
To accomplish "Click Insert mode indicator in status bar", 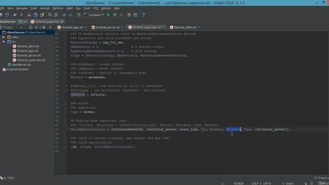I will (290, 183).
